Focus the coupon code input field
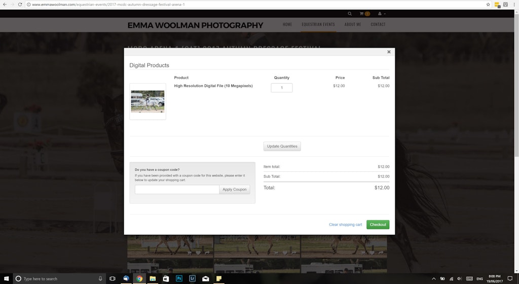Image resolution: width=519 pixels, height=284 pixels. tap(177, 189)
